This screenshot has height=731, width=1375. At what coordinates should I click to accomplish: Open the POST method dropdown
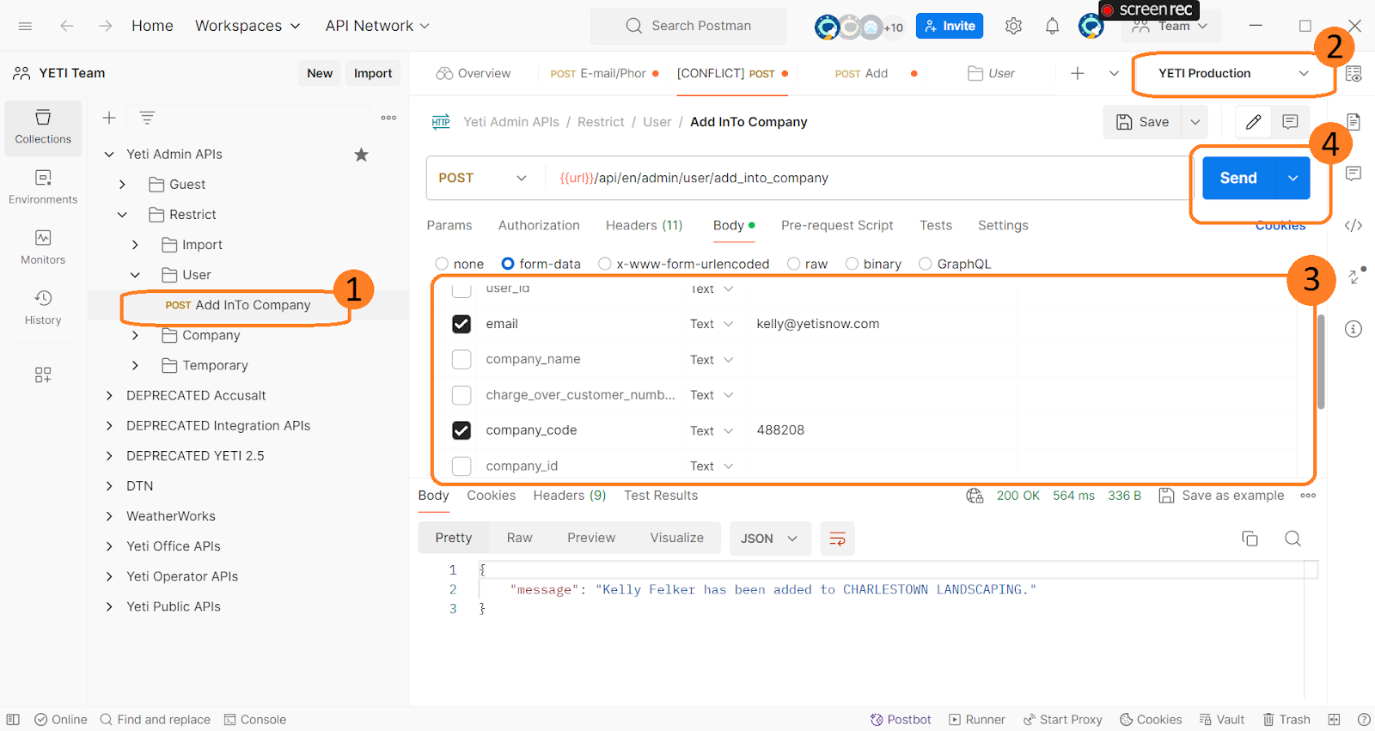pyautogui.click(x=483, y=178)
